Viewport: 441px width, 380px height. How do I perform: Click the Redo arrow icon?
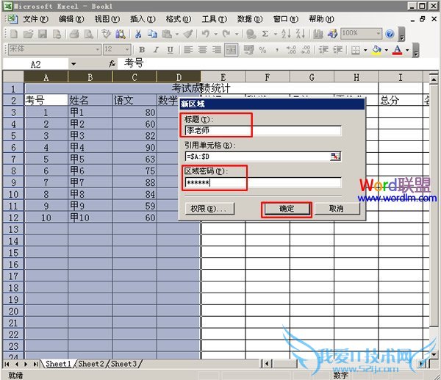click(x=226, y=34)
